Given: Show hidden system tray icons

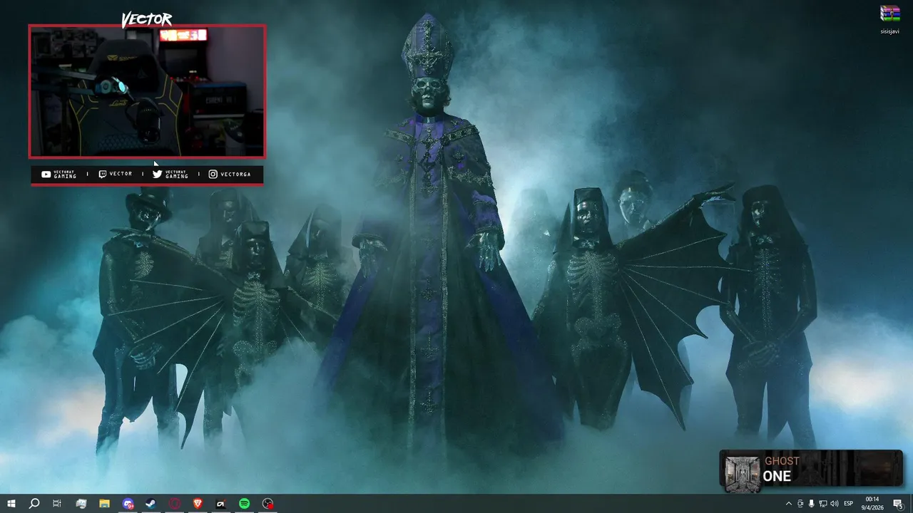Looking at the screenshot, I should [x=788, y=504].
